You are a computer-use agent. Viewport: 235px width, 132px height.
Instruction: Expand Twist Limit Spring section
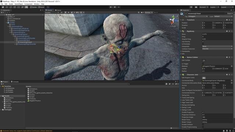coord(181,98)
